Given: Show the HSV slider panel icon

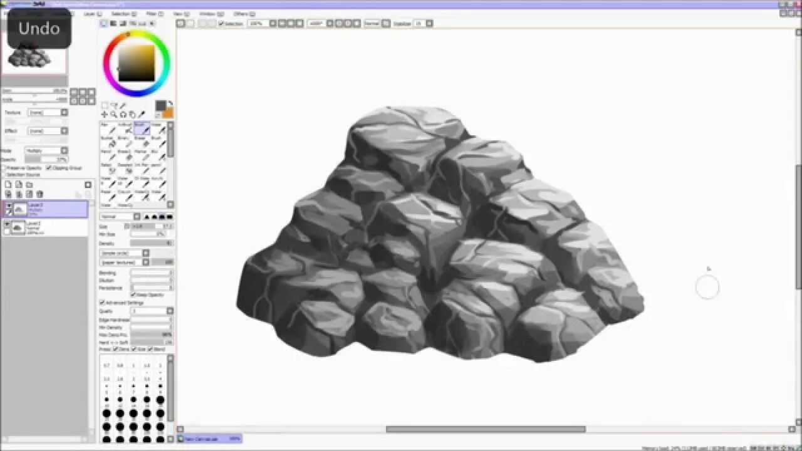Looking at the screenshot, I should point(123,23).
